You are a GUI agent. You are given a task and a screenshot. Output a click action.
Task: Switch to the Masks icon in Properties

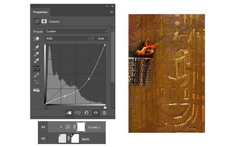(x=44, y=21)
